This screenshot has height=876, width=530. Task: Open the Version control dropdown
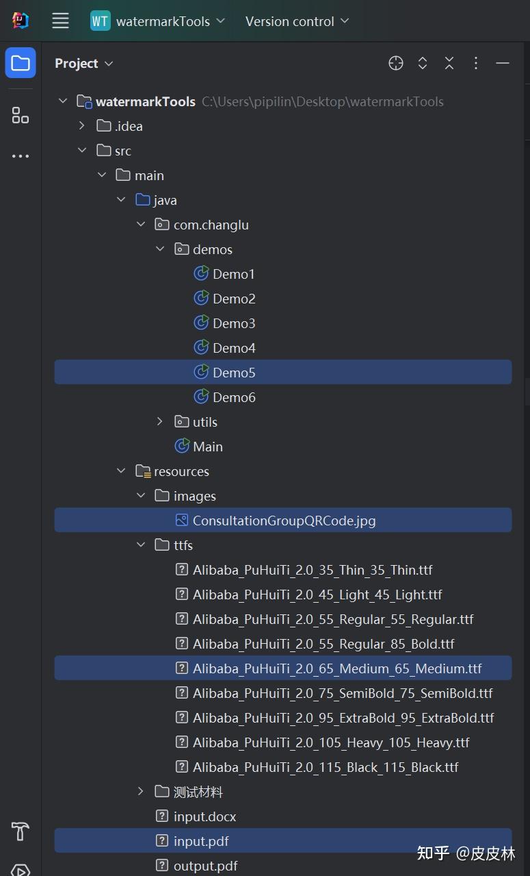tap(297, 21)
